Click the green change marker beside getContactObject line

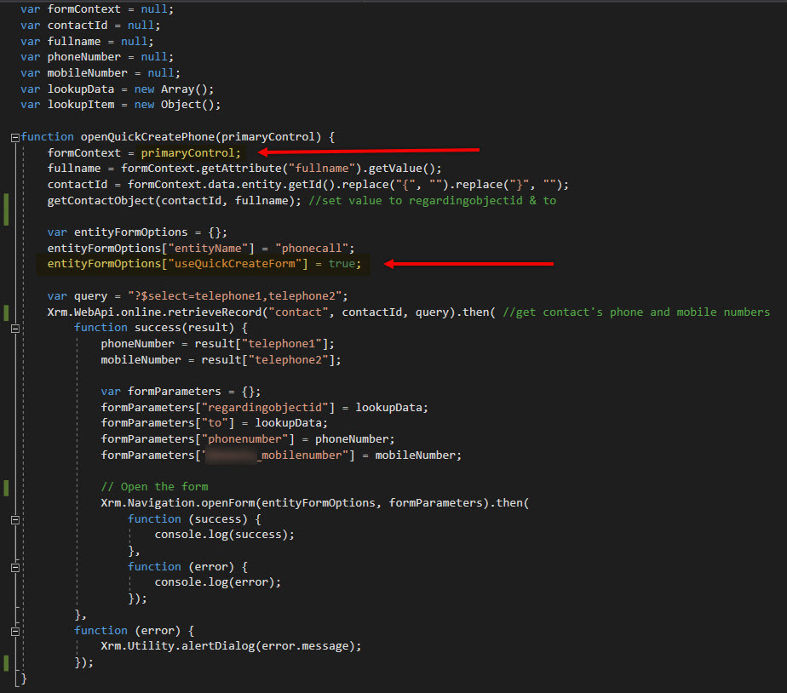[x=6, y=209]
